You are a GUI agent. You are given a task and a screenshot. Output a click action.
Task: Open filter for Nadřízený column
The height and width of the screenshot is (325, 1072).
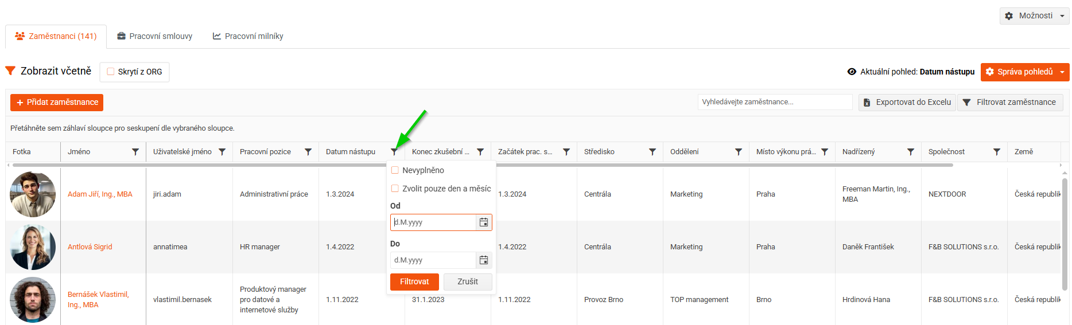coord(911,152)
